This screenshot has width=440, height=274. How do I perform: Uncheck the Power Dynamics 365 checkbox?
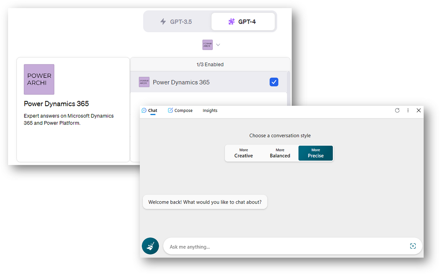(274, 82)
